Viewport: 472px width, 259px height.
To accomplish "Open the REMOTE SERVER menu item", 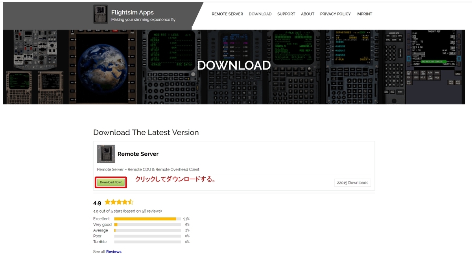I will click(x=227, y=14).
